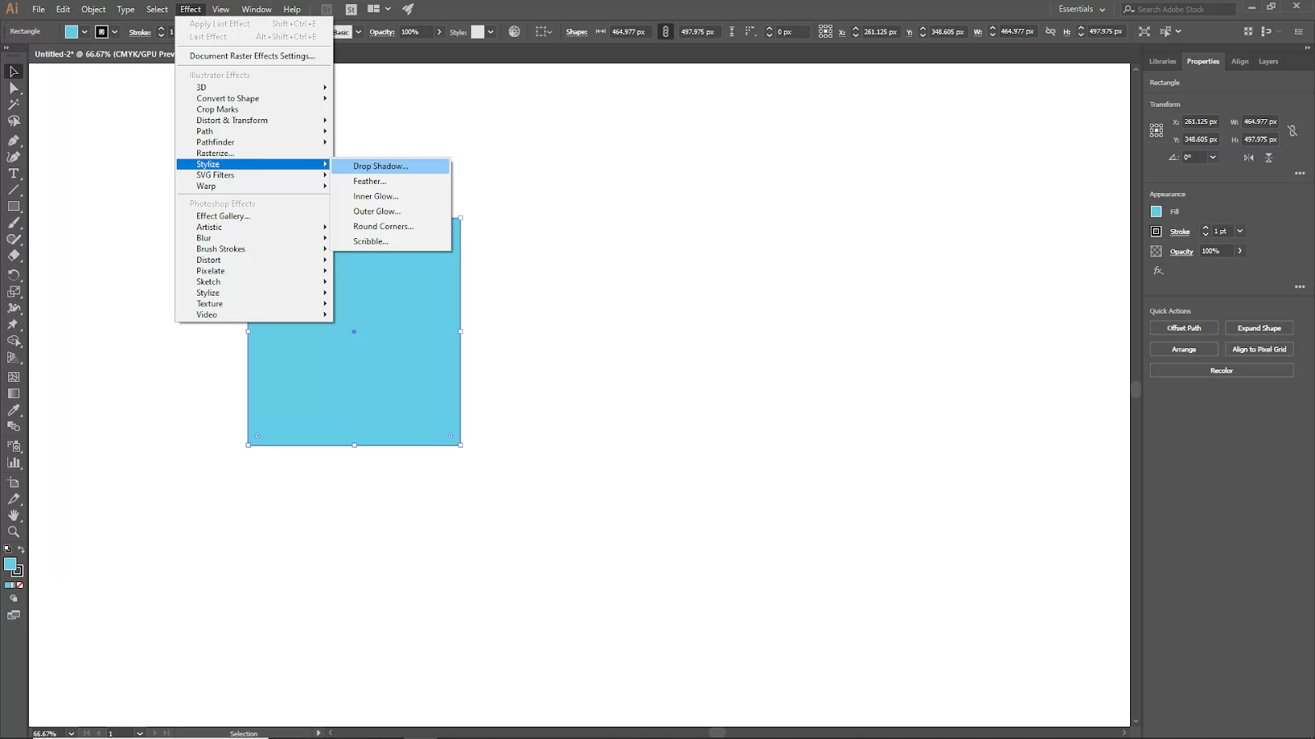
Task: Choose Round Corners effect
Action: 391,227
